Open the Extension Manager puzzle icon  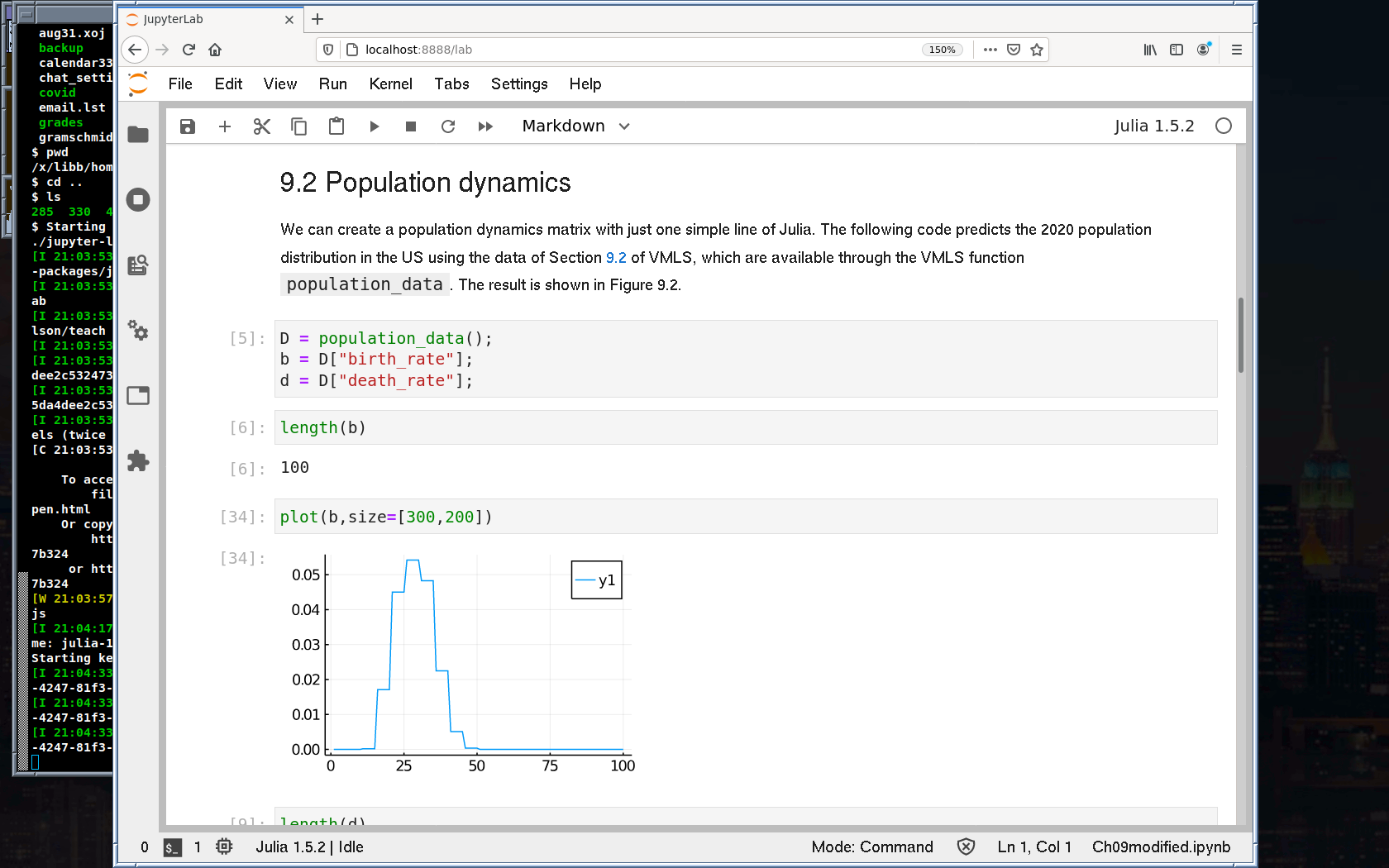(138, 460)
